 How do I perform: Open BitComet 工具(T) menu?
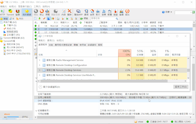pyautogui.click(x=37, y=7)
